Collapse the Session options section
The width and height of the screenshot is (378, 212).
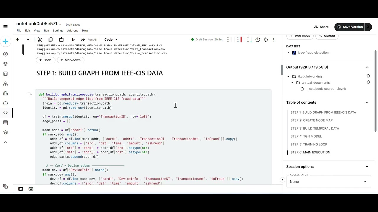[367, 167]
